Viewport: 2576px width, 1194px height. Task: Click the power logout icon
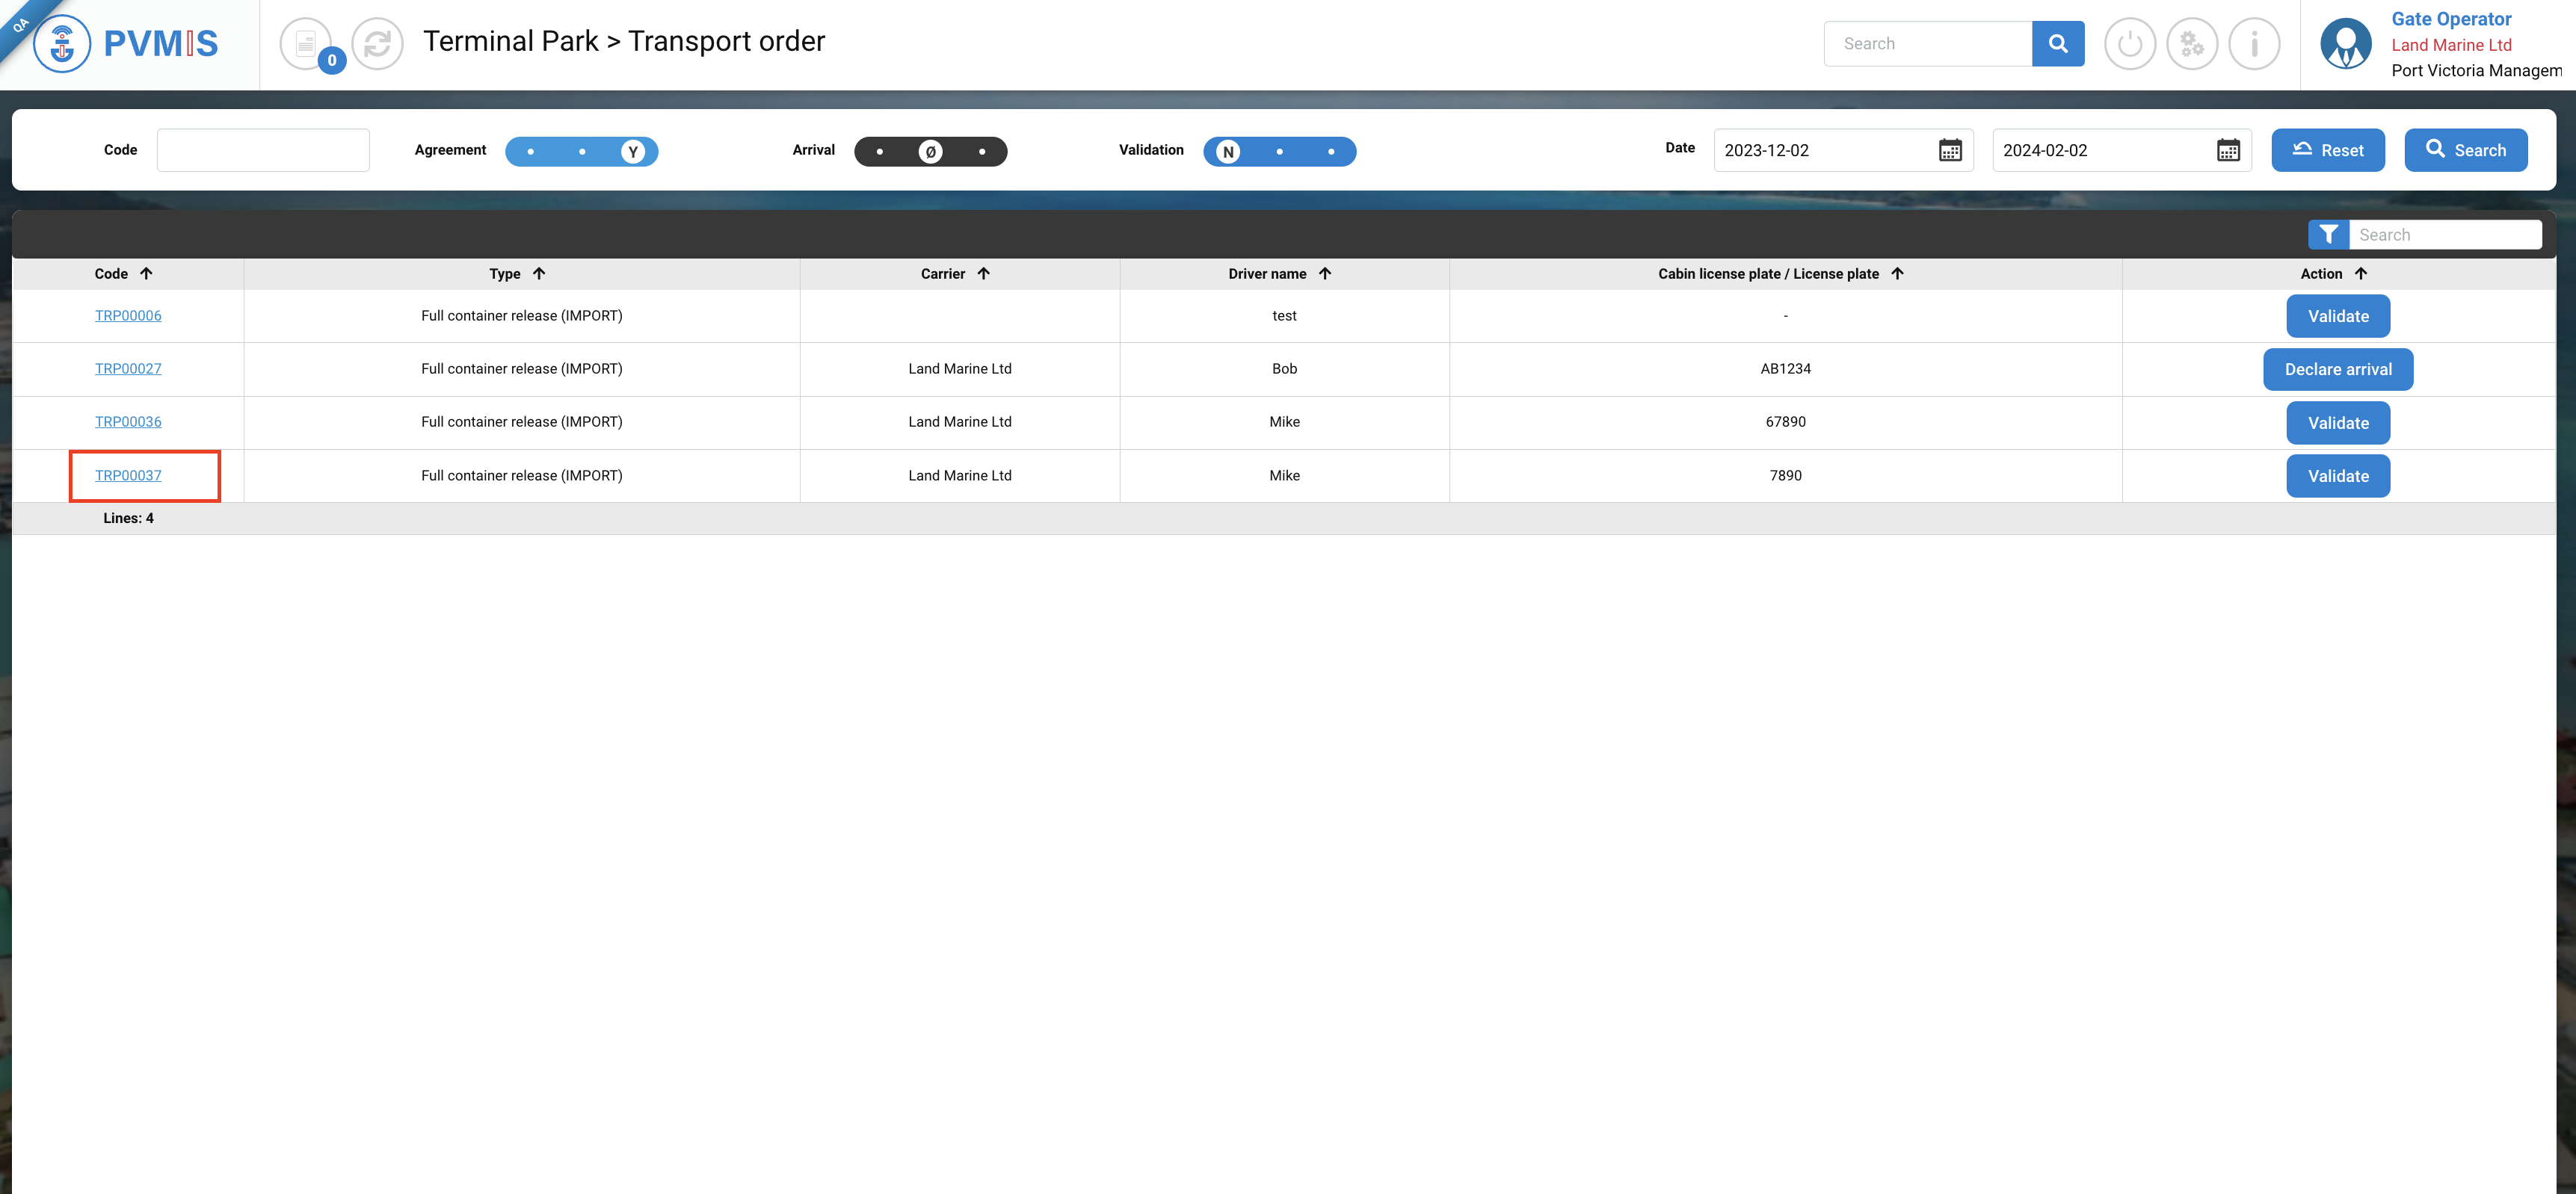point(2129,44)
